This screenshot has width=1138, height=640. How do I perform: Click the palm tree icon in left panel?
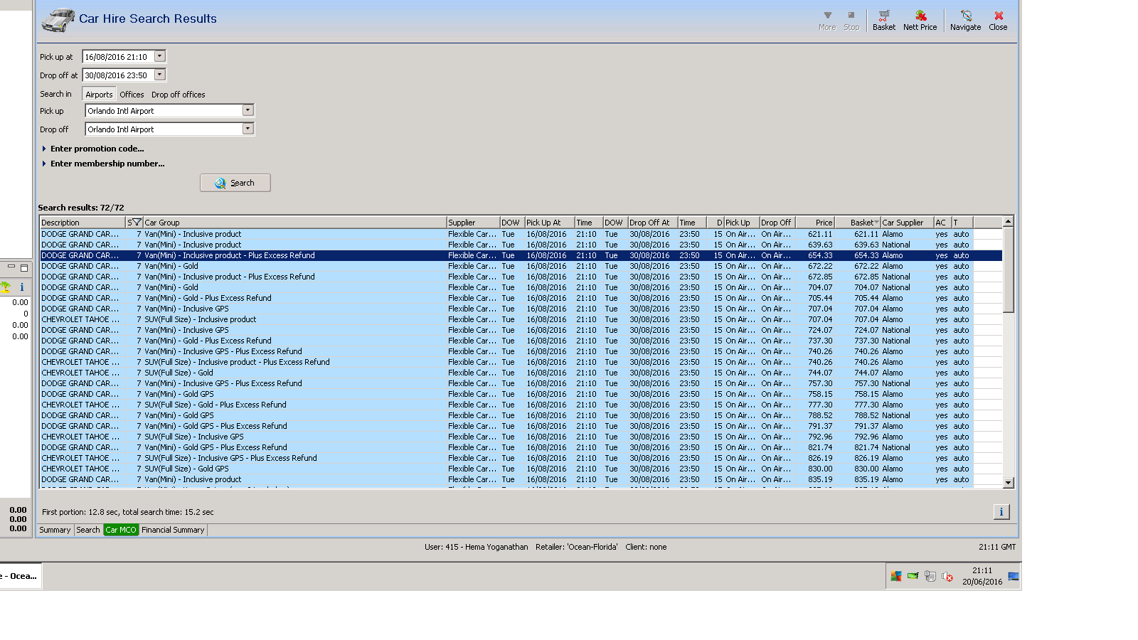tap(5, 287)
